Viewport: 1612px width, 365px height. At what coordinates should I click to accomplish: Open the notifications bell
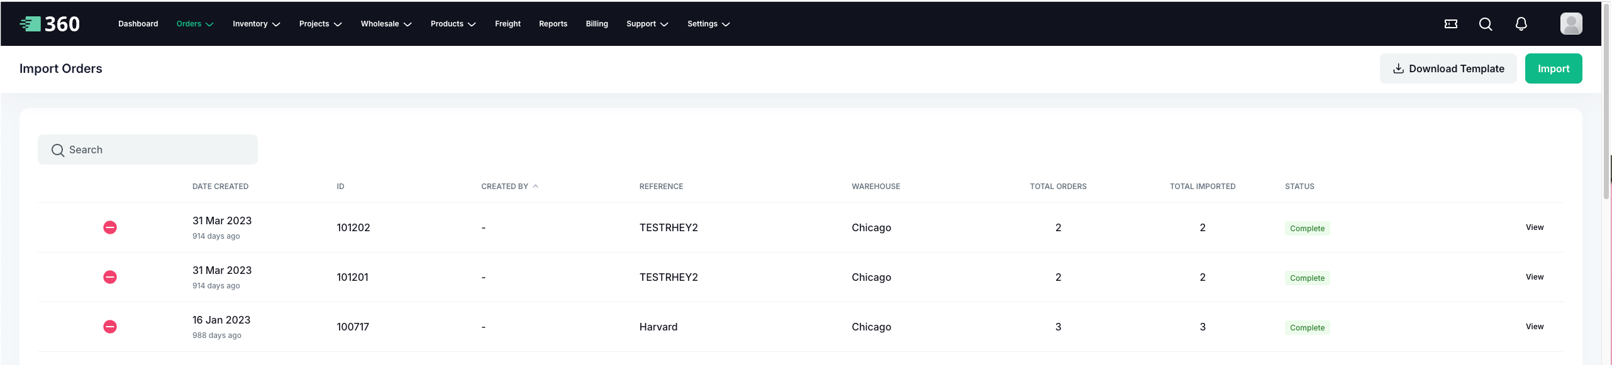coord(1521,24)
